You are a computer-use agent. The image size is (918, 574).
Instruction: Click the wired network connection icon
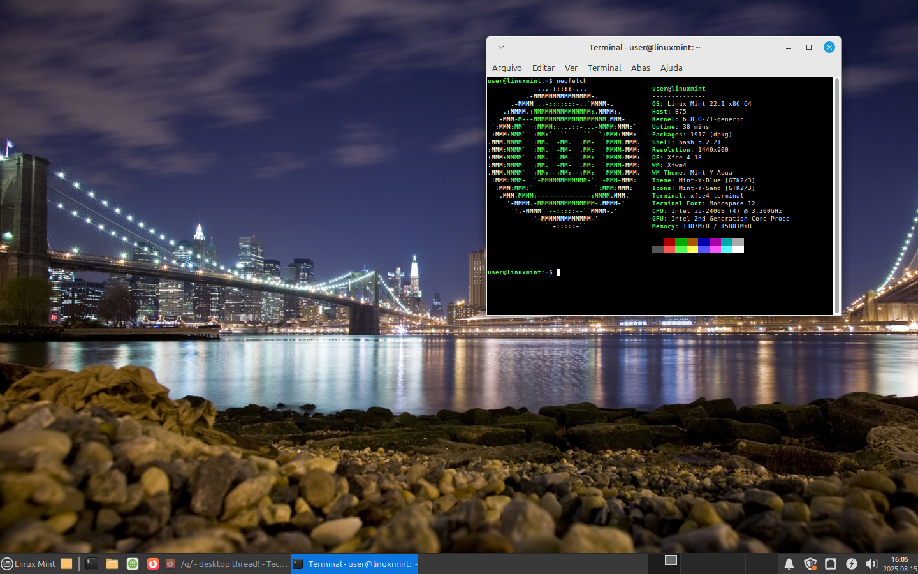click(831, 564)
